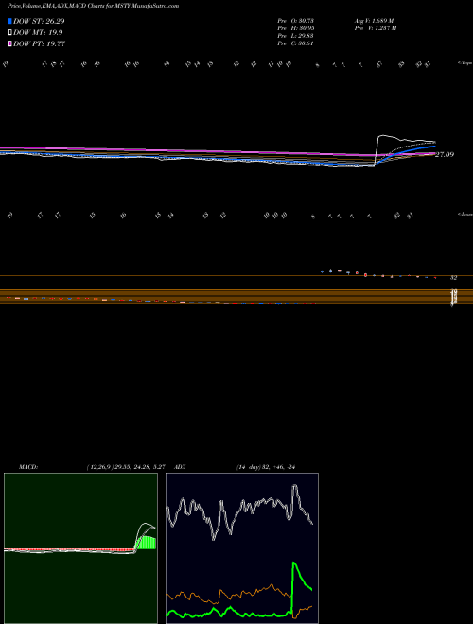Select the 'DOW ST: 26.29' label

[x=39, y=21]
